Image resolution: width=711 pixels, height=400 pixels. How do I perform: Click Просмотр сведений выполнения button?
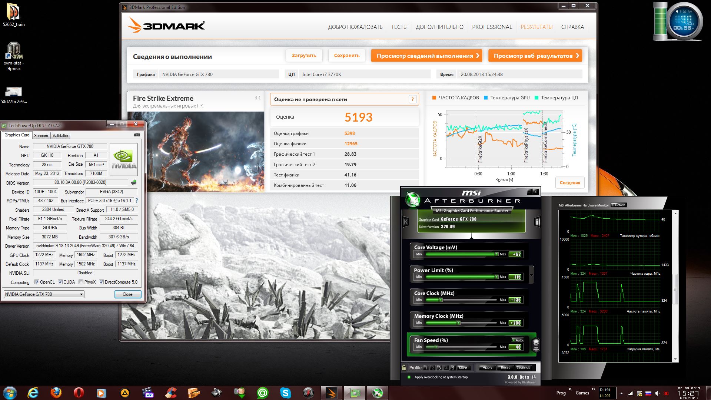tap(427, 56)
